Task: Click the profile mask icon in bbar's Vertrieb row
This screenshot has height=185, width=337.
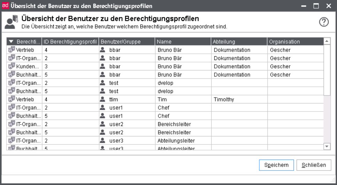Action: [11, 50]
